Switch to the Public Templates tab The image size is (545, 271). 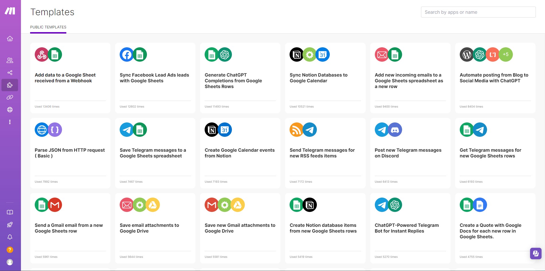[x=48, y=27]
